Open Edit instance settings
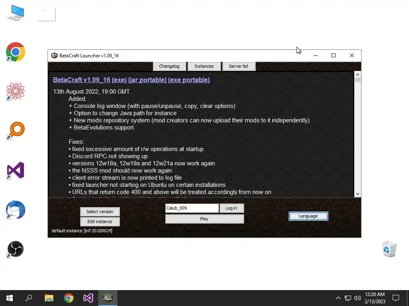 (100, 222)
